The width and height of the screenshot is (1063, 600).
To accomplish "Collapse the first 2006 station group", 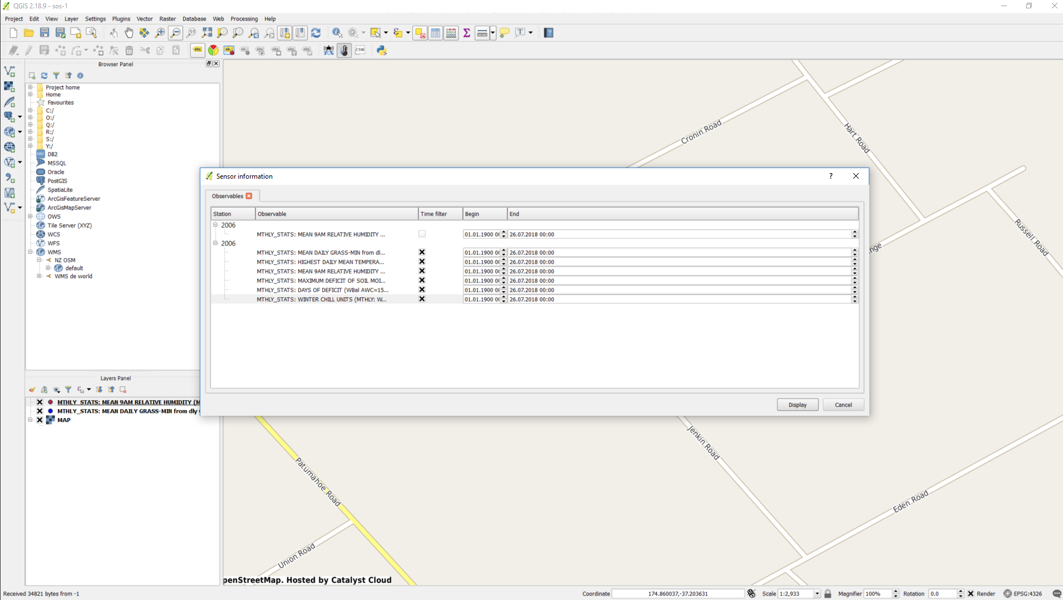I will pyautogui.click(x=215, y=225).
